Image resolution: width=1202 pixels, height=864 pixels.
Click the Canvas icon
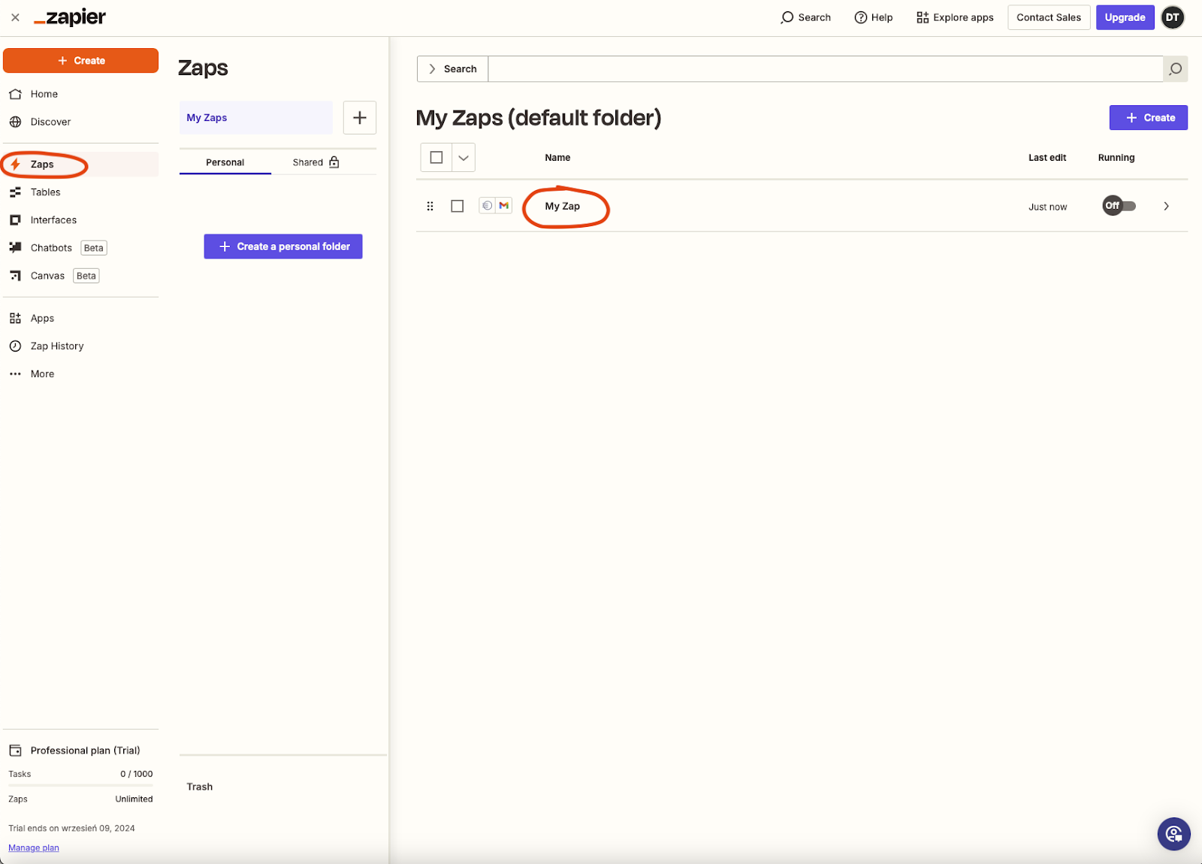15,276
